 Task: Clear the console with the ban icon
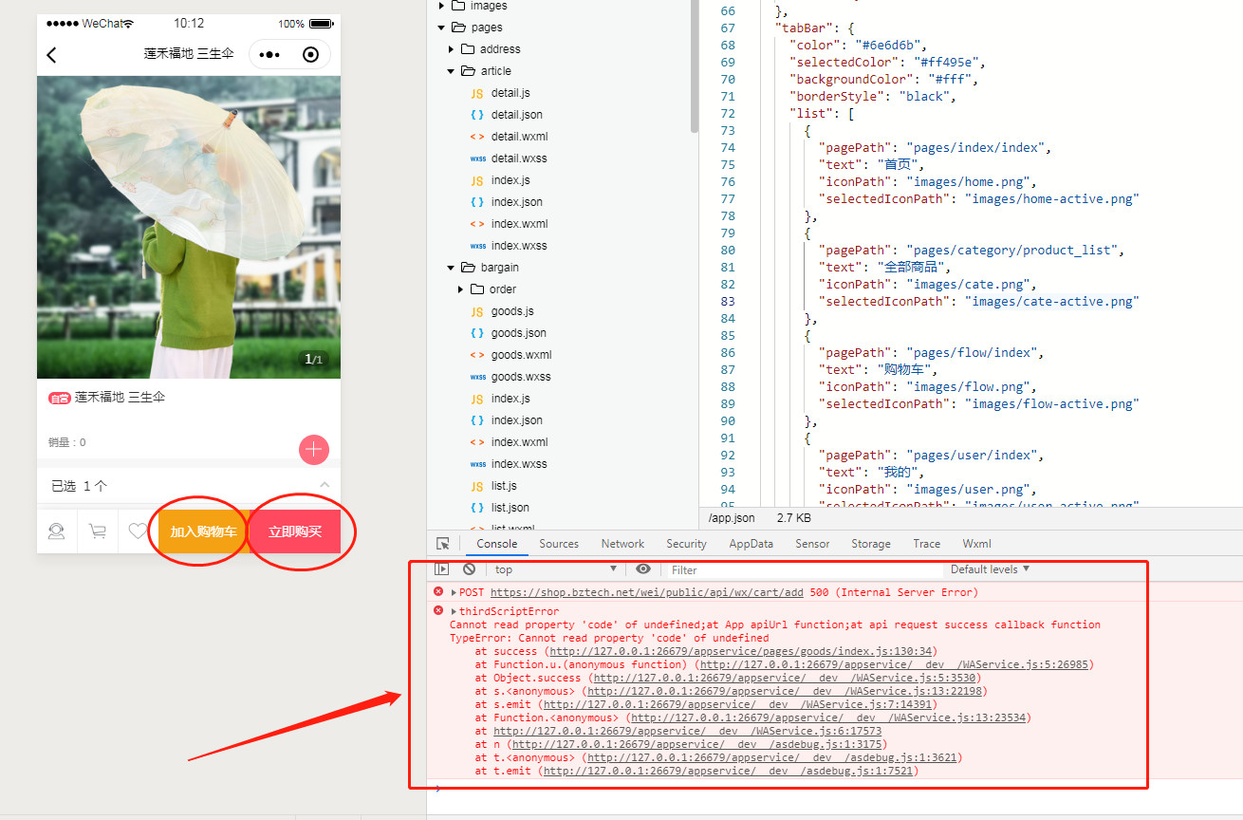pos(469,569)
